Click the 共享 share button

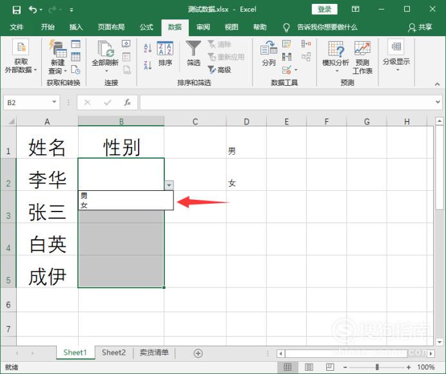pyautogui.click(x=420, y=27)
